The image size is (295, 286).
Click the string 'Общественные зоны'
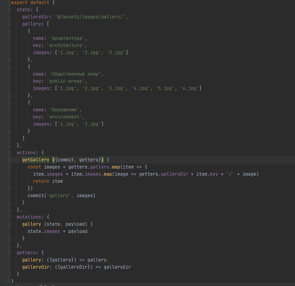75,74
